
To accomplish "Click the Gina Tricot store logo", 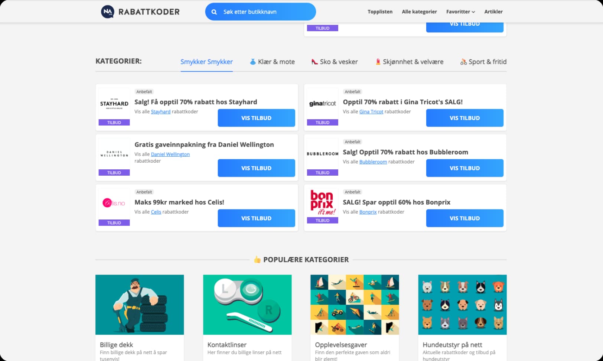I will tap(322, 103).
